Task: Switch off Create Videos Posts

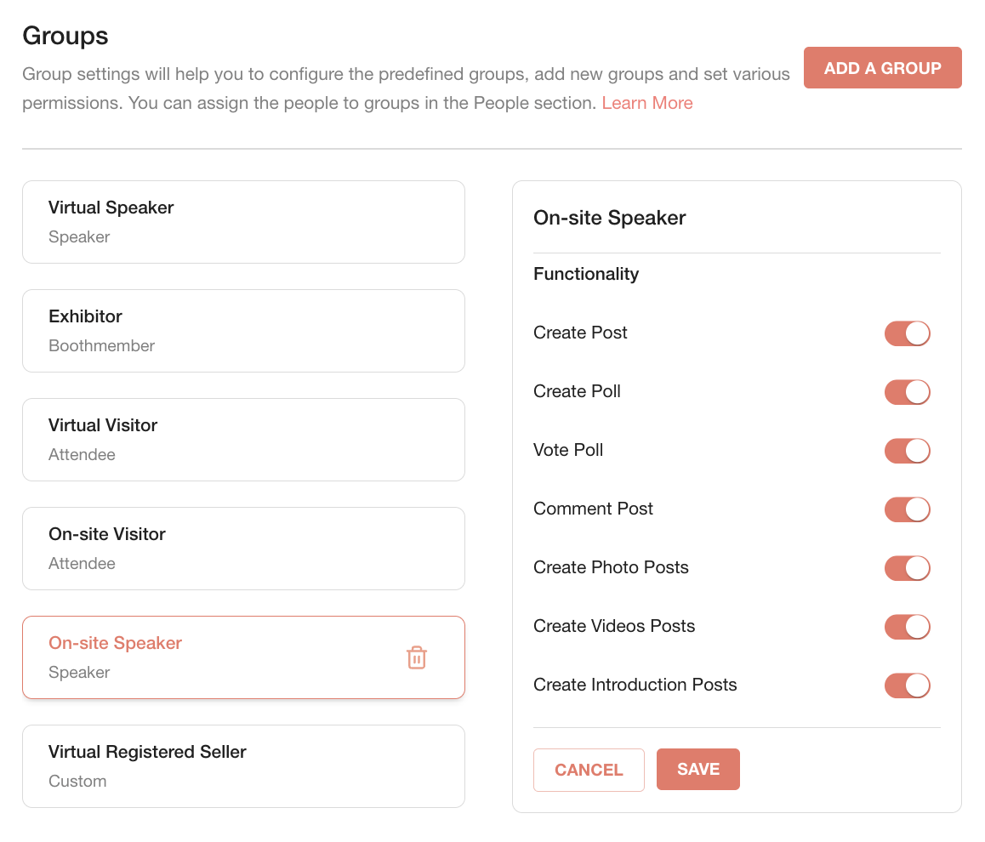Action: pyautogui.click(x=907, y=627)
